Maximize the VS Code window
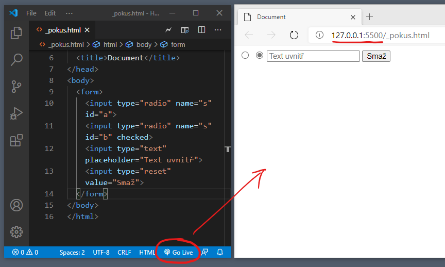 [x=196, y=13]
